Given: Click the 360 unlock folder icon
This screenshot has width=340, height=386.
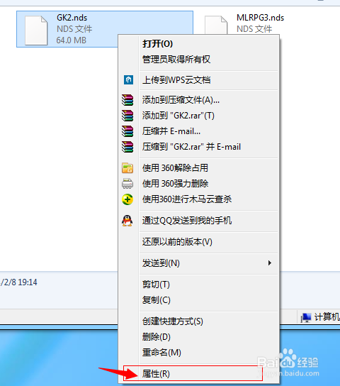Looking at the screenshot, I should pyautogui.click(x=127, y=168).
